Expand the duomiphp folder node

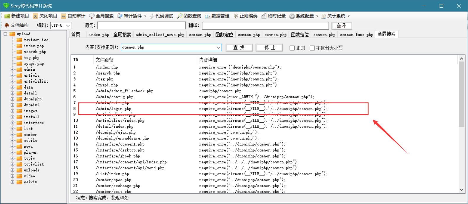click(x=12, y=99)
